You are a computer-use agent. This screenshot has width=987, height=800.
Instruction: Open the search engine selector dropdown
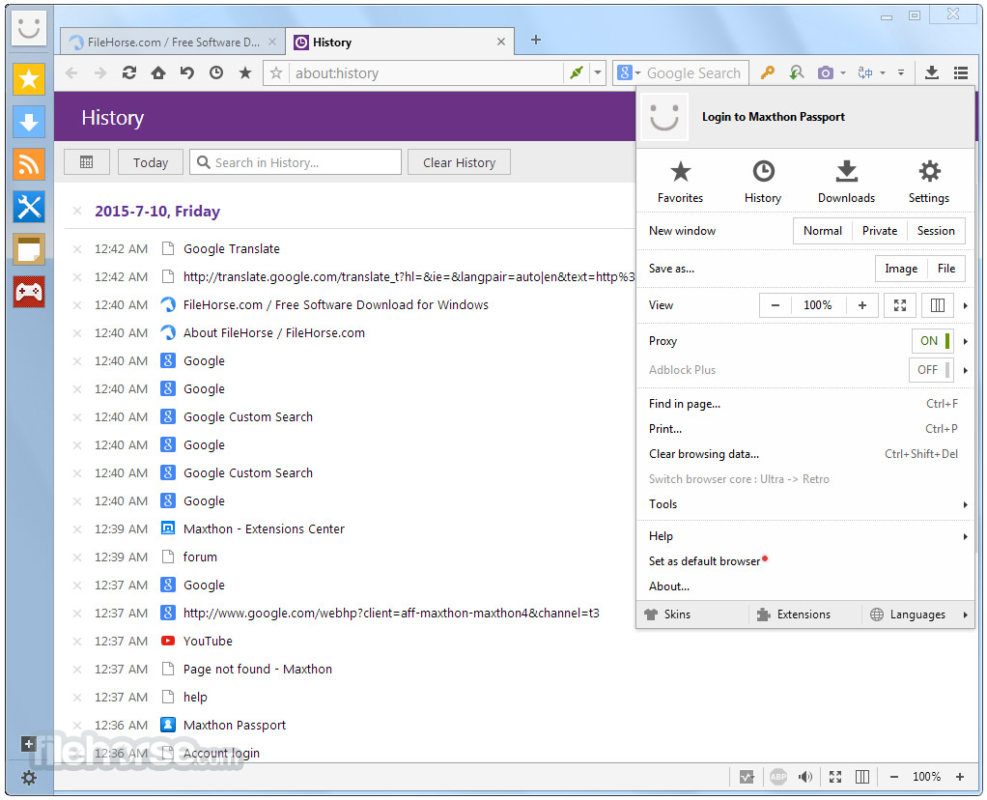629,73
